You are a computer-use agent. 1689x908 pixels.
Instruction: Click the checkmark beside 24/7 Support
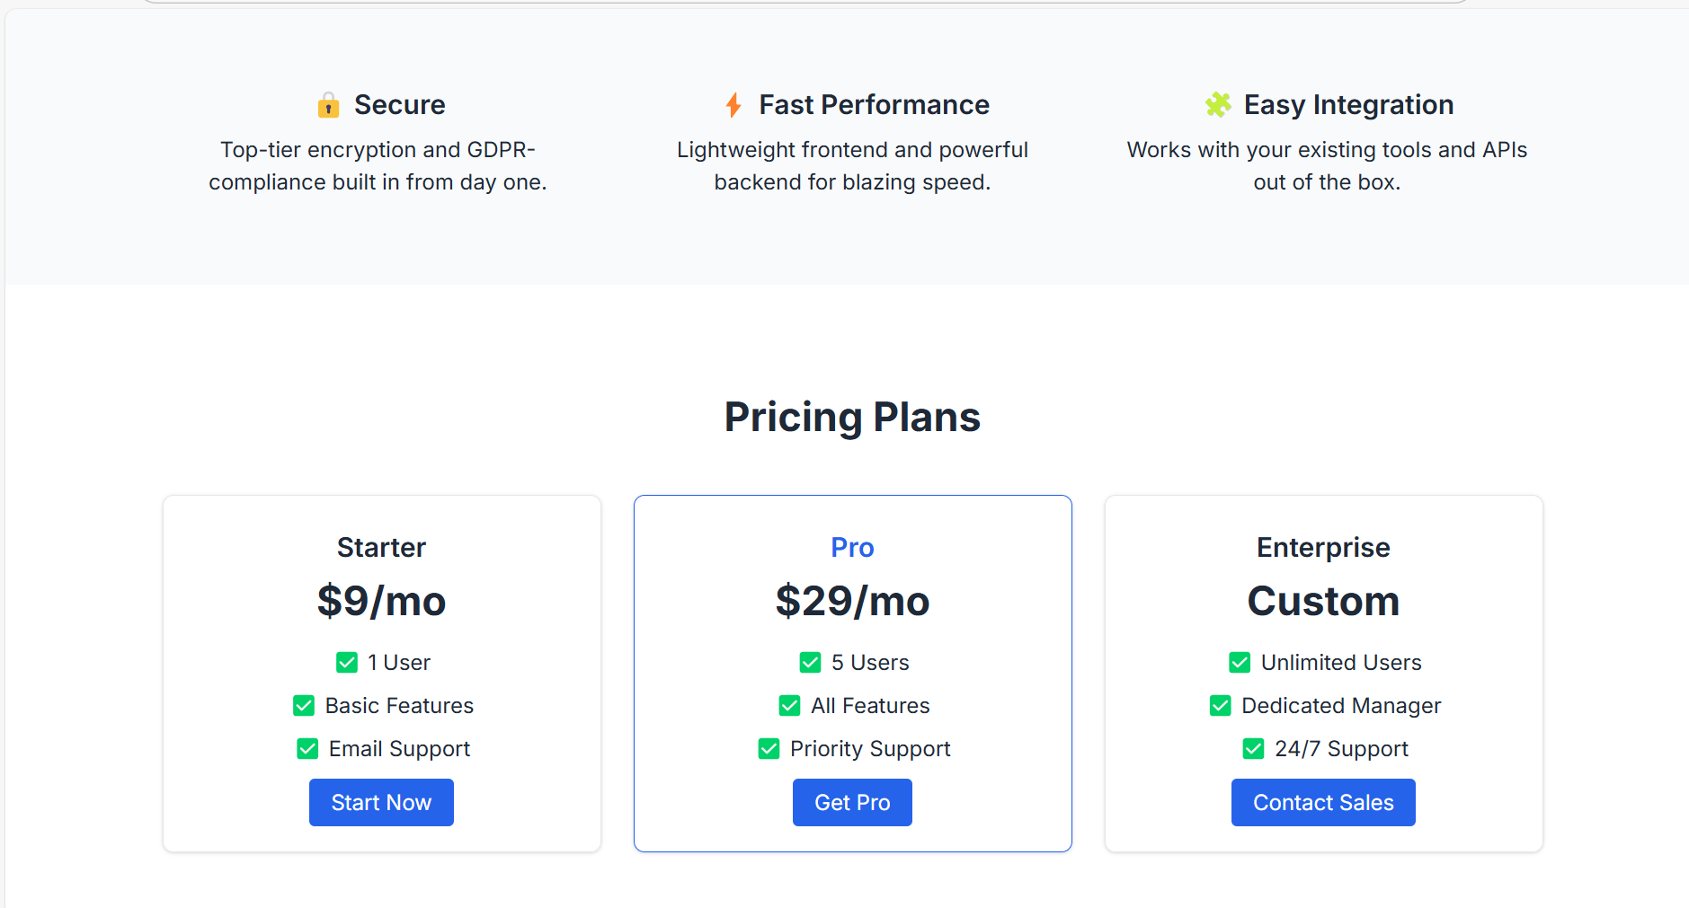[1253, 749]
